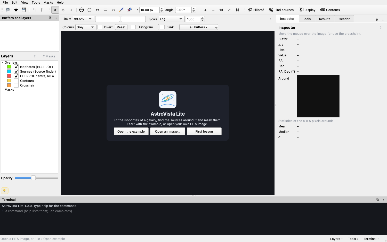Screen dimensions: 387x242
Task: Open the 'all buffers' dropdown
Action: 199,27
